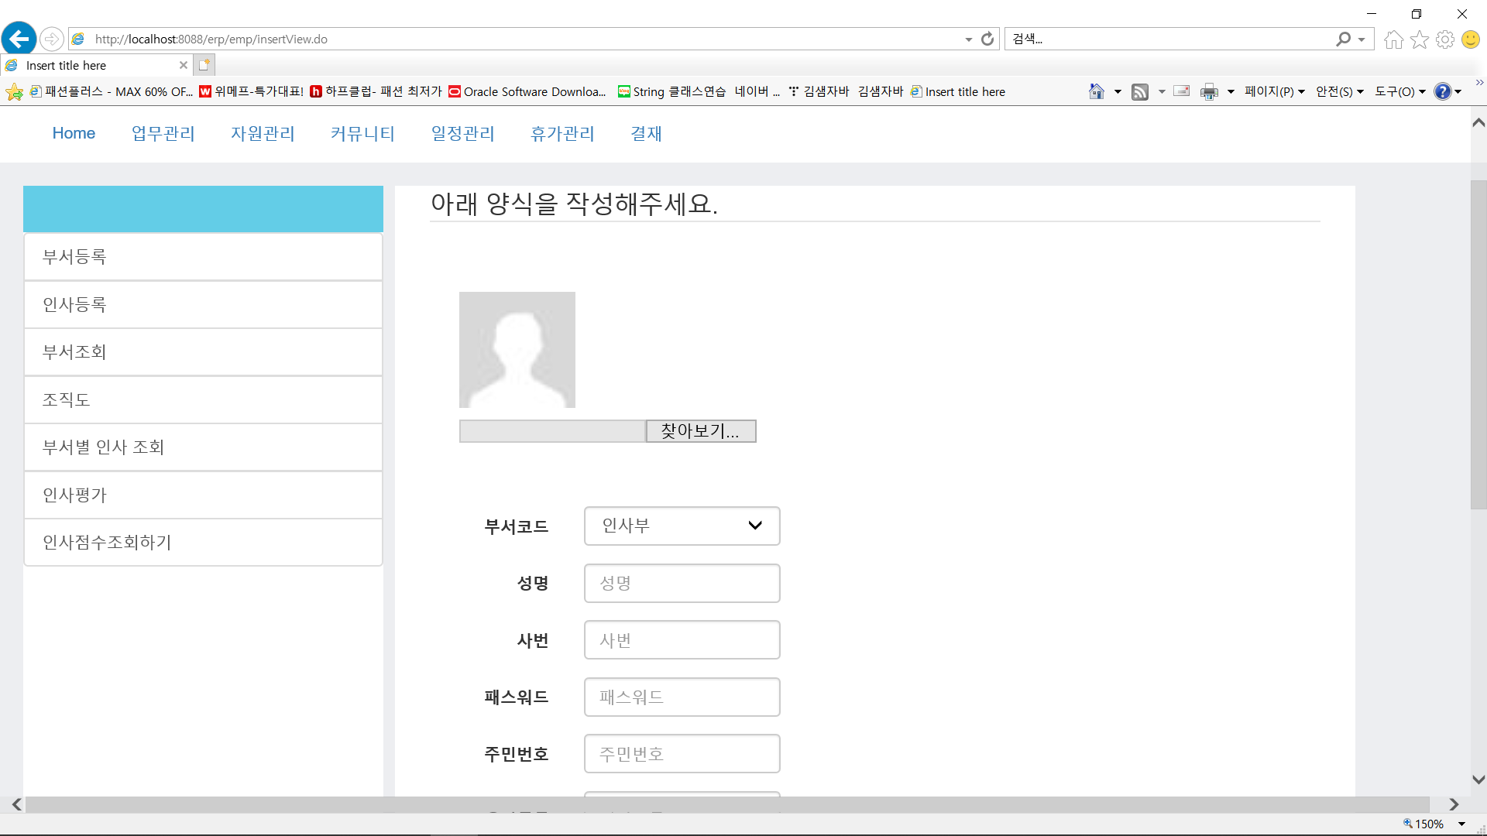This screenshot has width=1487, height=836.
Task: Expand the 부서코드 dropdown showing 인사부
Action: tap(682, 526)
